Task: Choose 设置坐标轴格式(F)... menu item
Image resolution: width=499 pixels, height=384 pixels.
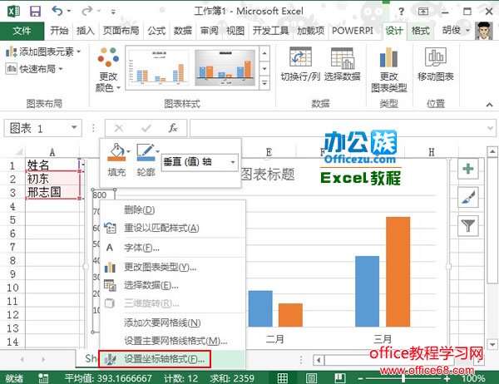Action: coord(172,360)
